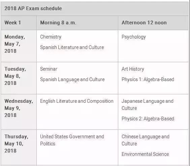Select the Wednesday, May 9, 2018 cell
This screenshot has width=190, height=166.
(19, 112)
